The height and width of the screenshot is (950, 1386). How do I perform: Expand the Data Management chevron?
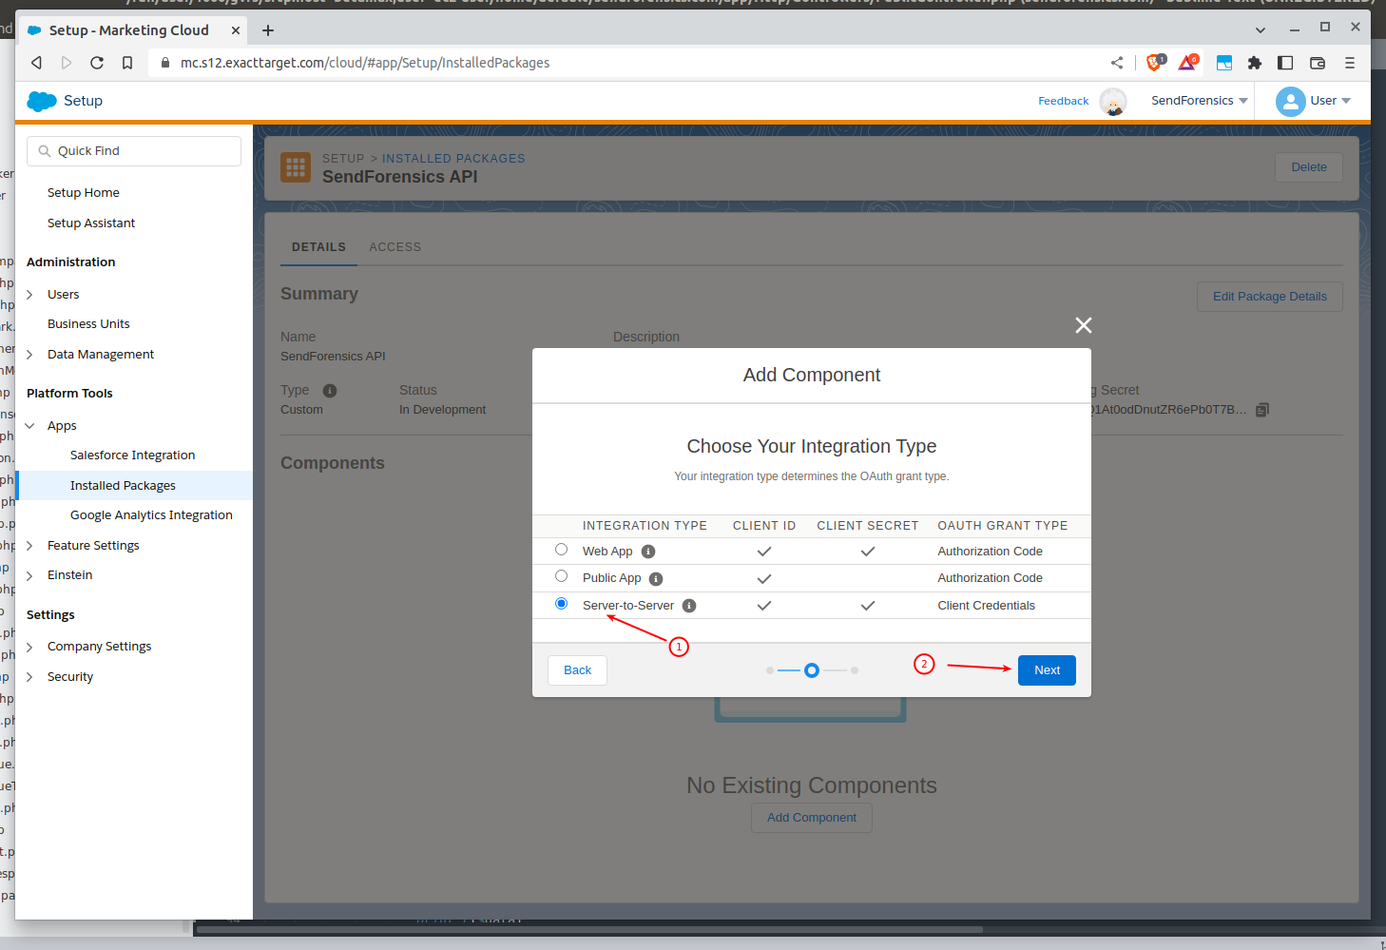pyautogui.click(x=29, y=355)
